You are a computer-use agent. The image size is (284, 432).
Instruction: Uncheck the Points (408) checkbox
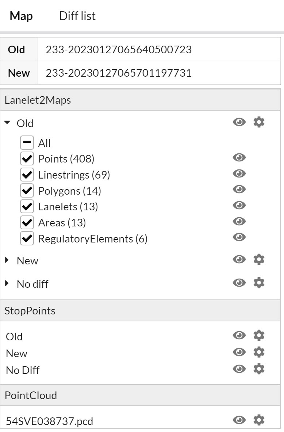point(27,159)
